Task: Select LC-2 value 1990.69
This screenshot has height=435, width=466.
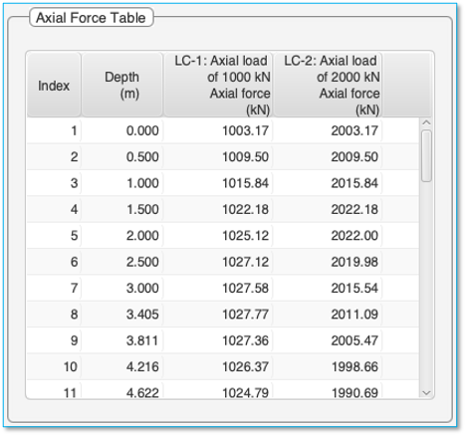Action: coord(328,390)
